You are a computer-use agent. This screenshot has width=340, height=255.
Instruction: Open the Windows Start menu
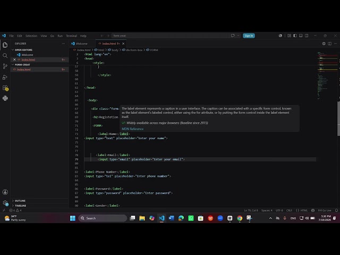(73, 218)
